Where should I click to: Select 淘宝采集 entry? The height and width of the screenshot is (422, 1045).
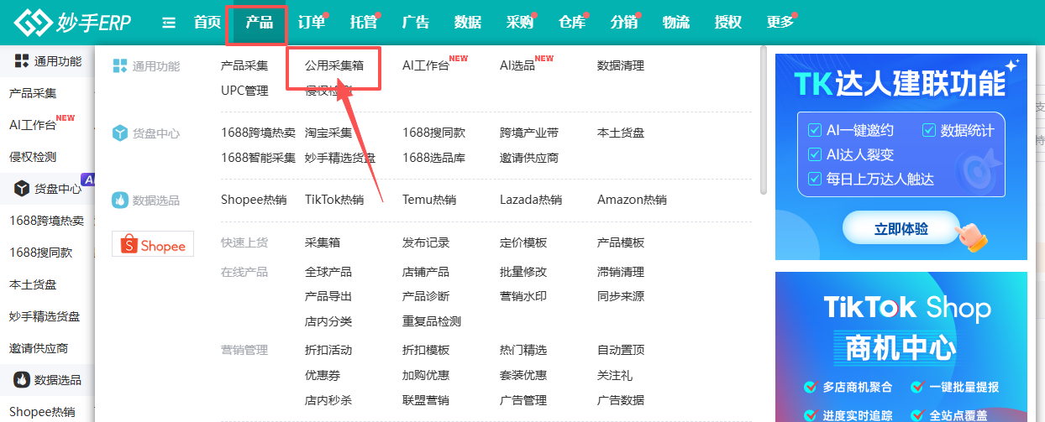point(328,133)
